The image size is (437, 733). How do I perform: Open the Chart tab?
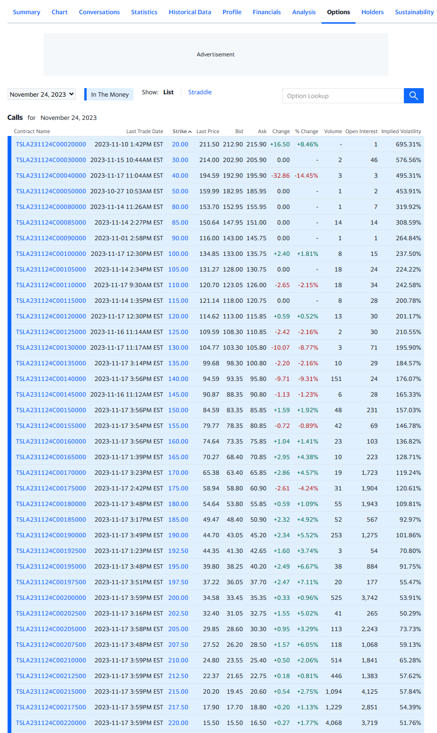tap(60, 12)
